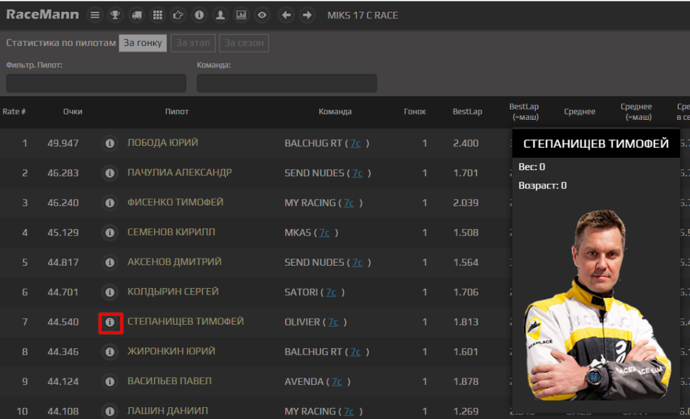The image size is (690, 419).
Task: Show info for КОЛДЫРИН СЕРГЕЙ
Action: (x=109, y=293)
